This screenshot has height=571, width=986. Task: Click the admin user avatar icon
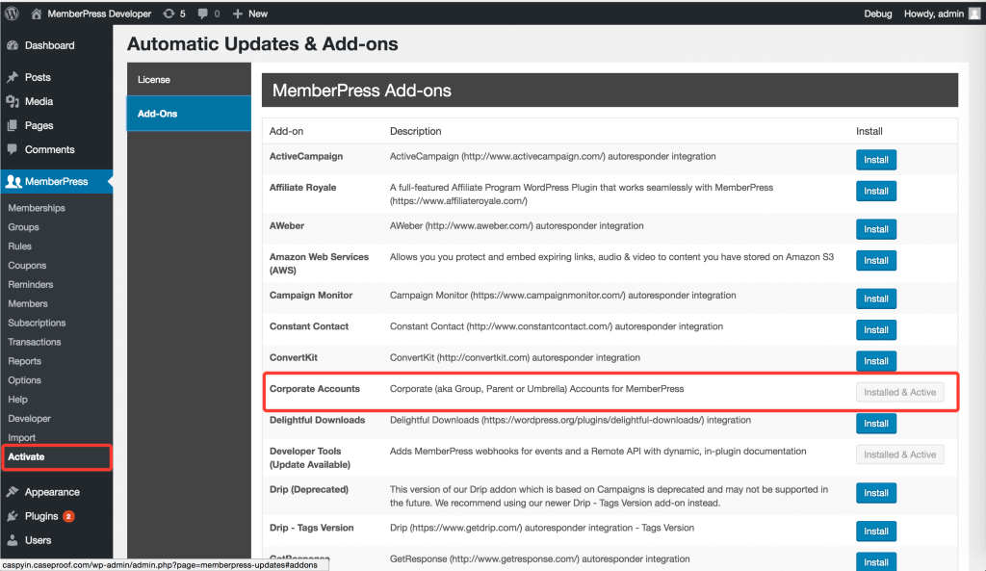pos(973,13)
